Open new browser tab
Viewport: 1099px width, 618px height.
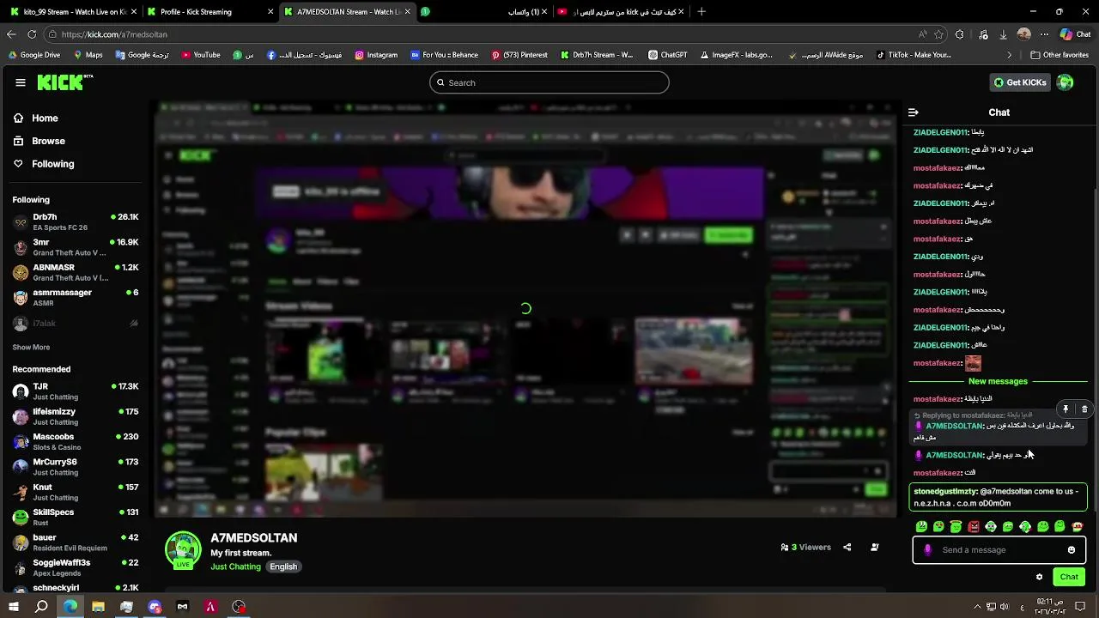701,12
